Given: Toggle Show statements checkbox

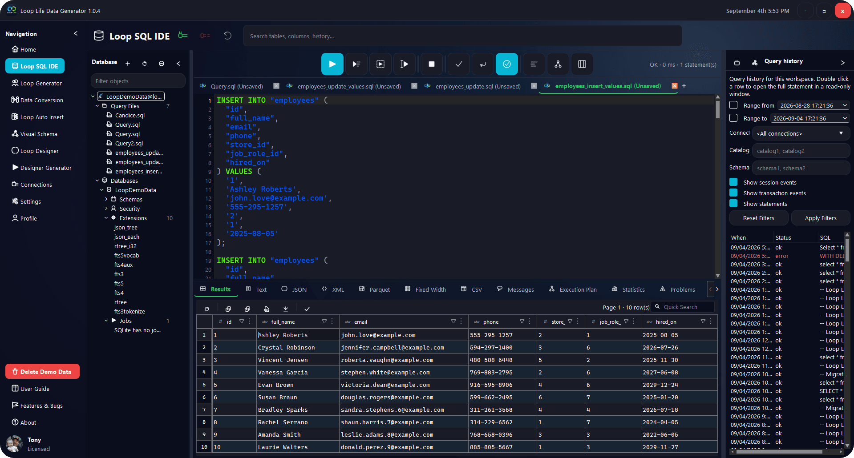Looking at the screenshot, I should point(733,203).
